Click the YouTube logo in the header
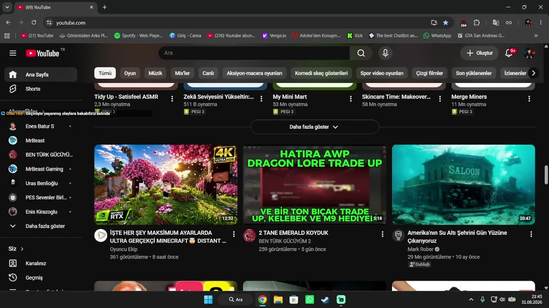 pyautogui.click(x=42, y=53)
